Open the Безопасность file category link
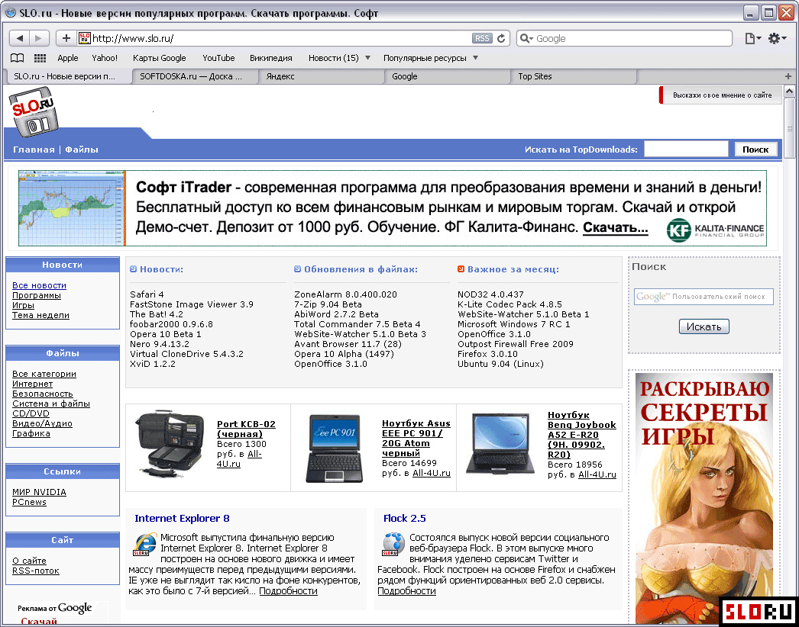The width and height of the screenshot is (799, 627). [x=43, y=394]
